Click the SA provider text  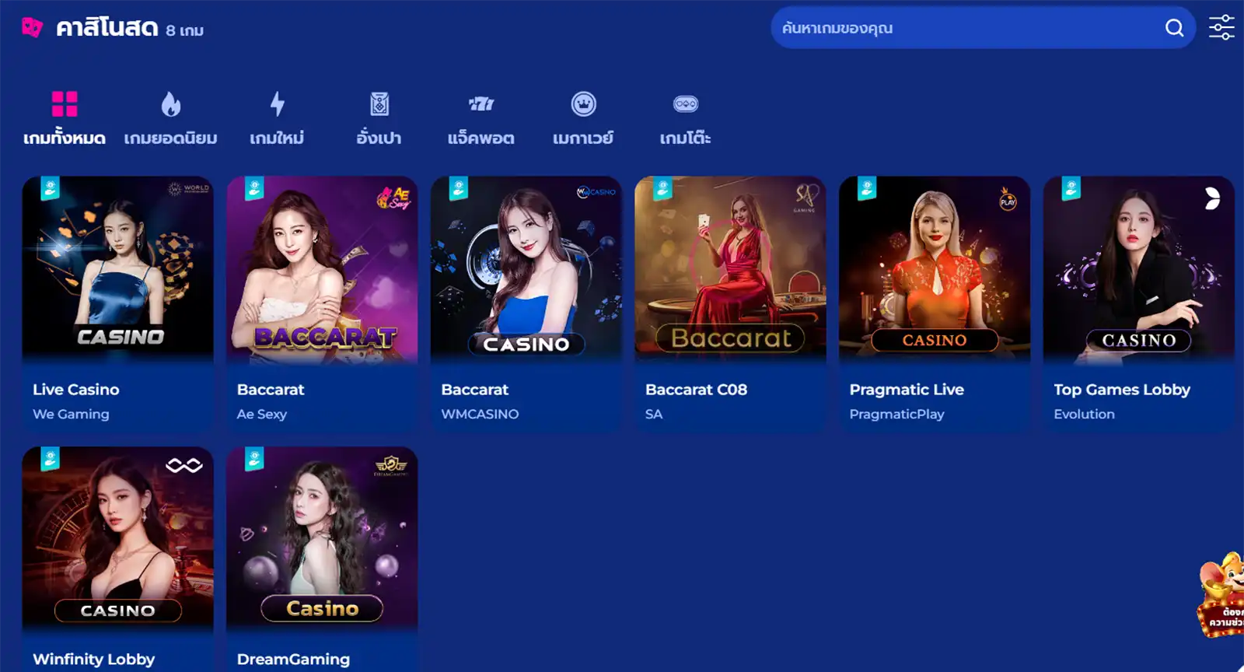[x=654, y=415]
